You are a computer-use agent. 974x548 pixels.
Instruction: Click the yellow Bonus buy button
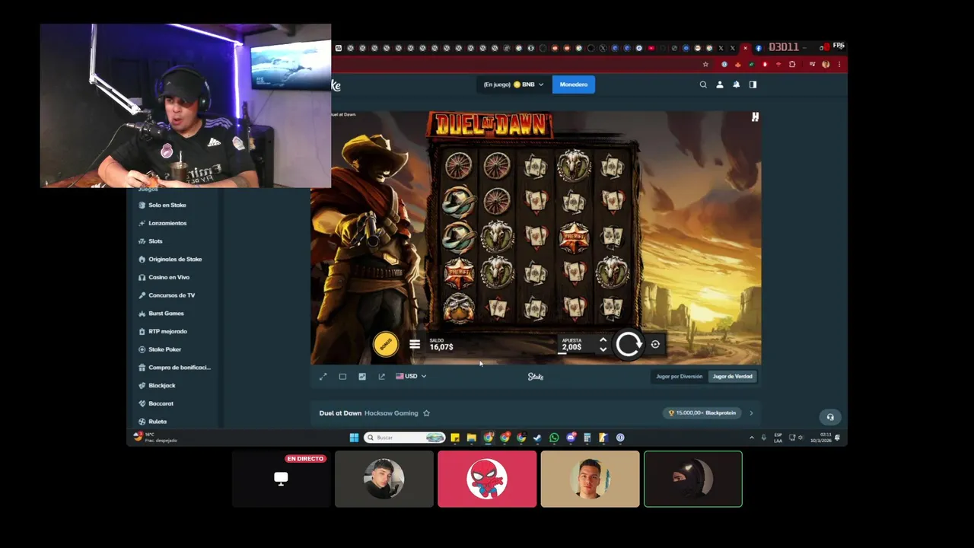pyautogui.click(x=386, y=344)
